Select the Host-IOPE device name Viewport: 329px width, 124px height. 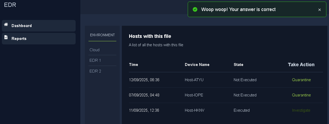coord(194,95)
